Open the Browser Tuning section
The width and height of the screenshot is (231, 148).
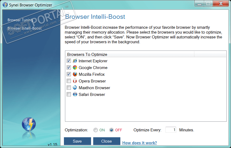pos(20,20)
